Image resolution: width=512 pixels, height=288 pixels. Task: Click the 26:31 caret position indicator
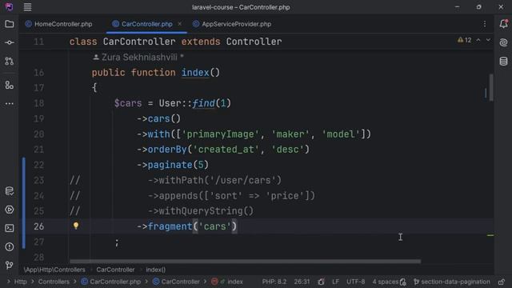(302, 282)
